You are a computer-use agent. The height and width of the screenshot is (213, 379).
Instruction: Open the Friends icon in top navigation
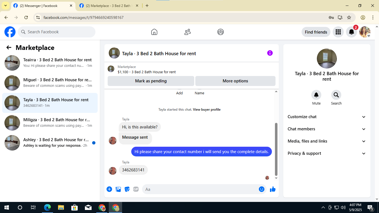[x=188, y=32]
